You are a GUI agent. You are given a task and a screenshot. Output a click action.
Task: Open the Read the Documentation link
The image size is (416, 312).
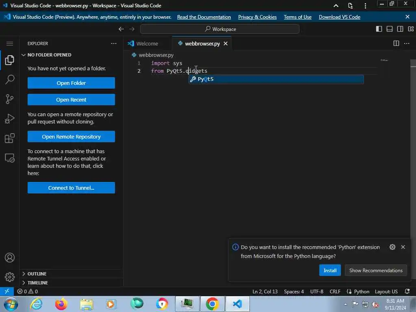[x=204, y=17]
